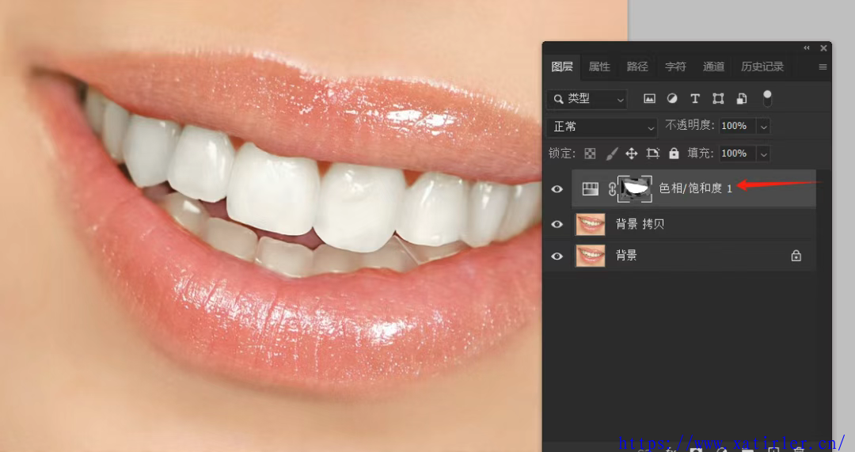Click the lock position move icon

[x=632, y=154]
